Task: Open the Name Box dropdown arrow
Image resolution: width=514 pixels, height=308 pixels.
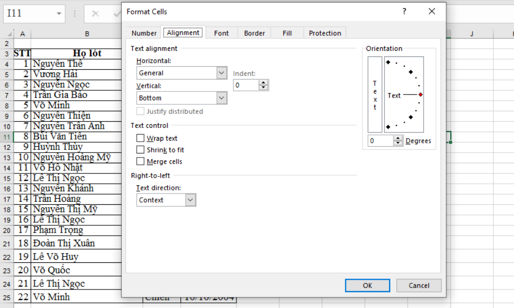Action: tap(58, 14)
